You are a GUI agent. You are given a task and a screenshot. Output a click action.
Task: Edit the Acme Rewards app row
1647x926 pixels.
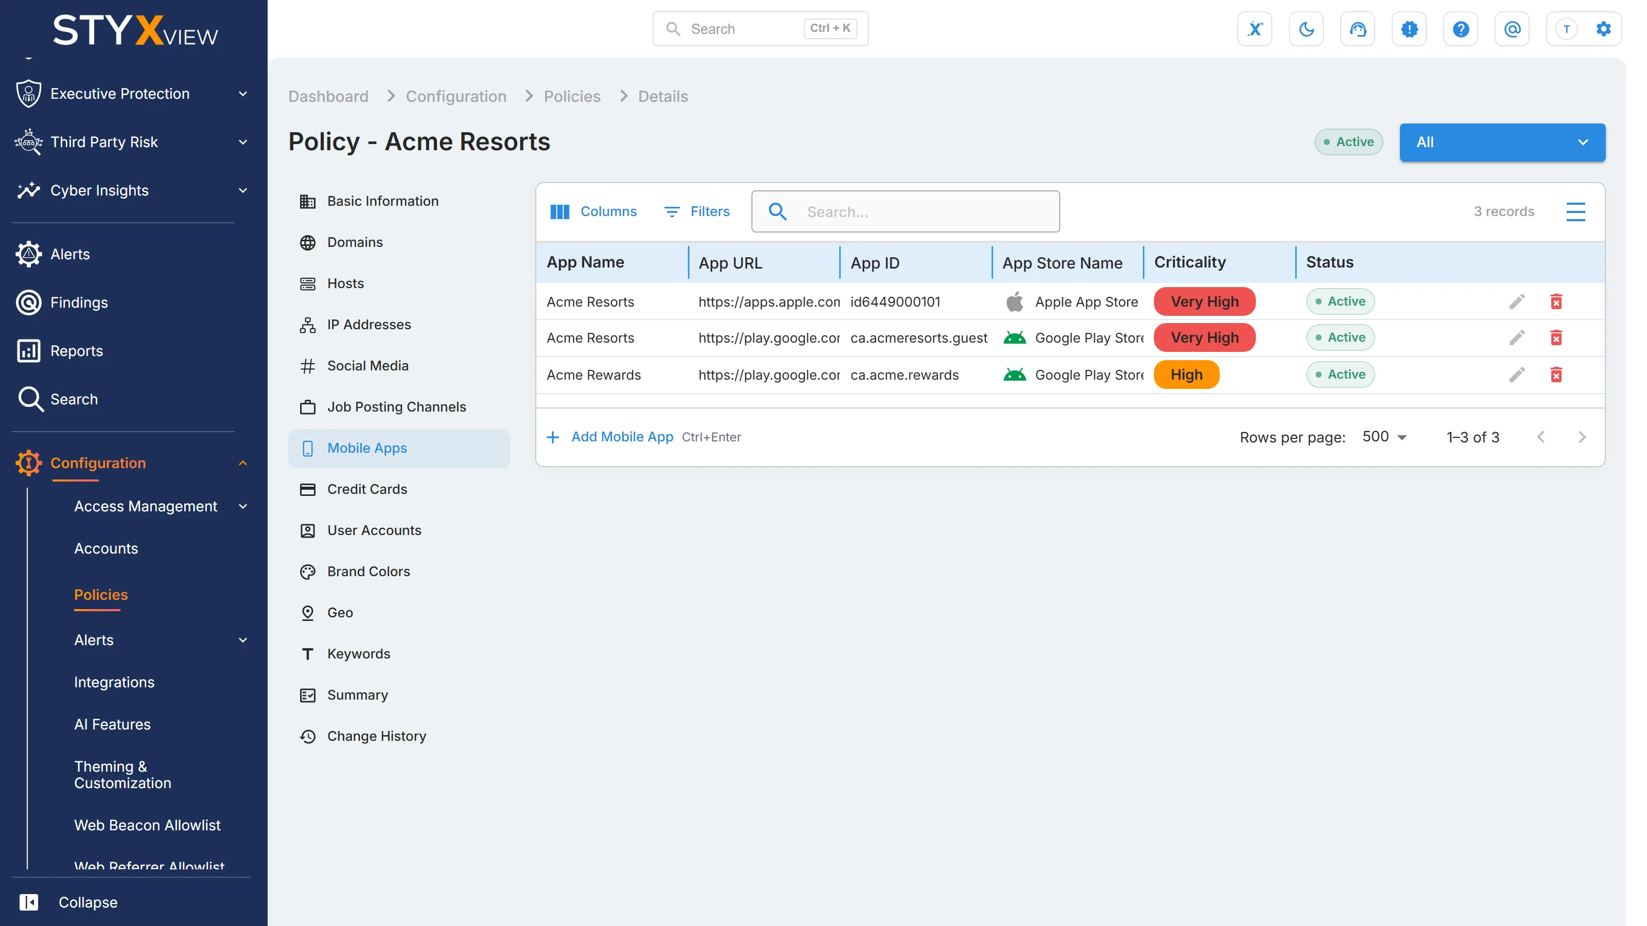coord(1517,375)
